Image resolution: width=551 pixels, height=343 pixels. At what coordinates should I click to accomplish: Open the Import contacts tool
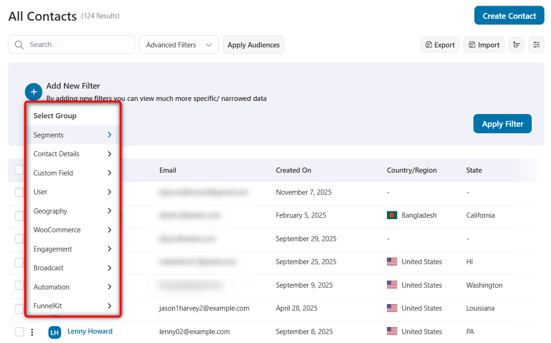click(484, 44)
